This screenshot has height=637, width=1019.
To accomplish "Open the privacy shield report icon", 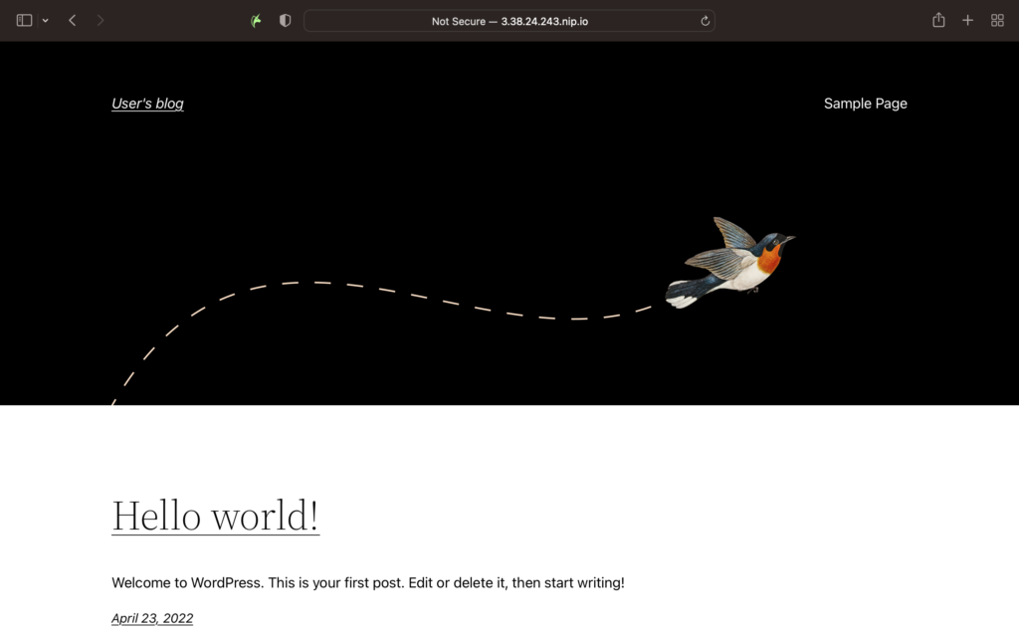I will [285, 21].
